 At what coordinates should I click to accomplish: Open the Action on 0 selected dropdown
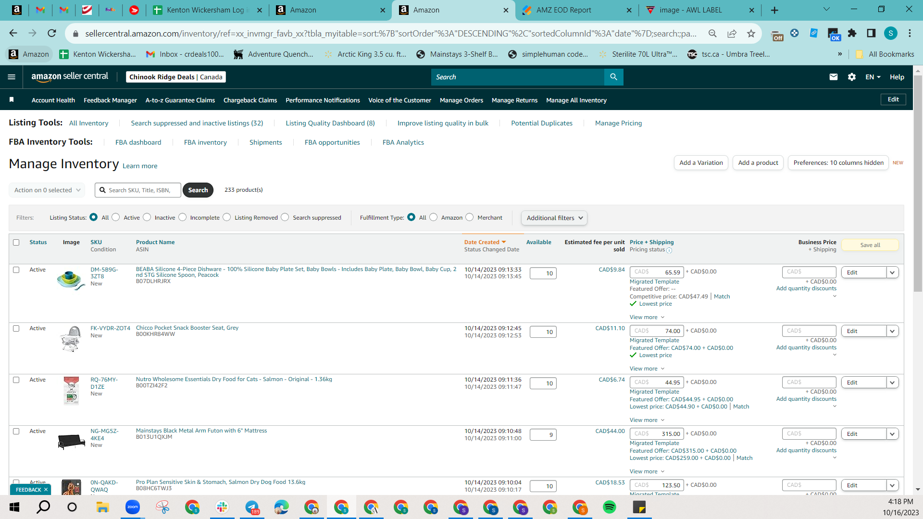coord(47,190)
